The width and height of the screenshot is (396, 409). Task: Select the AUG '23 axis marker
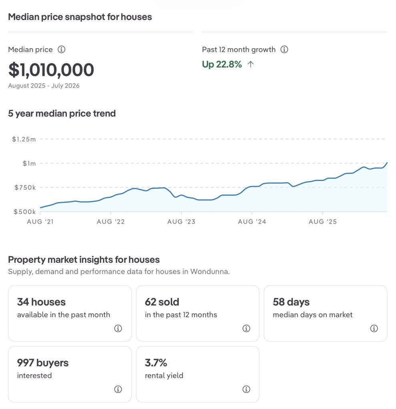coord(181,221)
